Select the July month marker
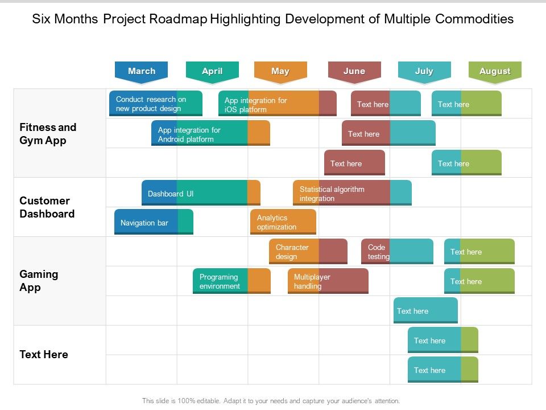 [424, 71]
